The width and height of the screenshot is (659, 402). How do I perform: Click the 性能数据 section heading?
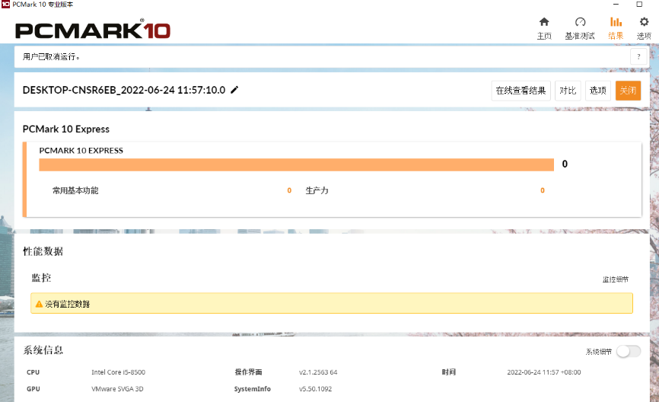43,251
